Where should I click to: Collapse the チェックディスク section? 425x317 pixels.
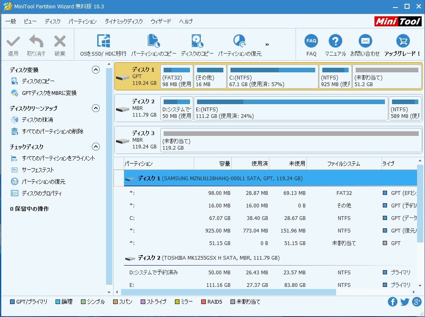point(96,147)
